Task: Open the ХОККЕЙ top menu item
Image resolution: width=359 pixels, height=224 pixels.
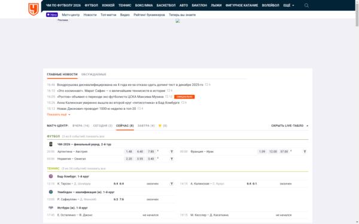Action: [x=108, y=5]
